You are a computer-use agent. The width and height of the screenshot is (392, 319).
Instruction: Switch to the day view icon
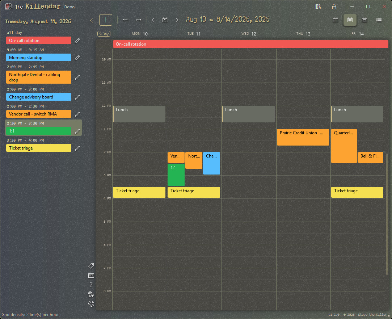tap(364, 20)
